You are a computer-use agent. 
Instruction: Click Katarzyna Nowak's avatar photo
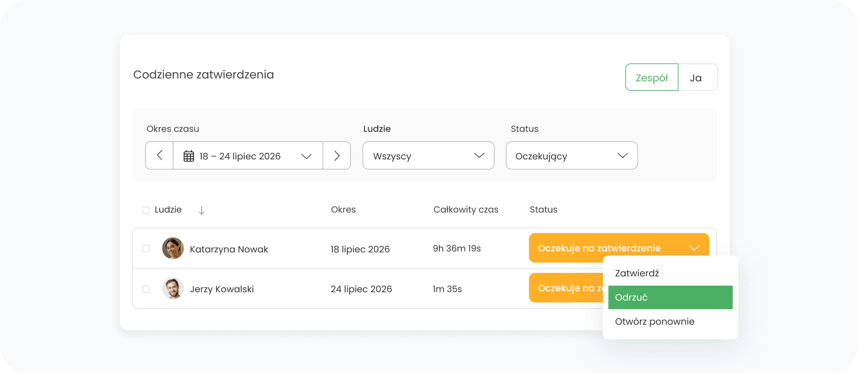point(173,248)
